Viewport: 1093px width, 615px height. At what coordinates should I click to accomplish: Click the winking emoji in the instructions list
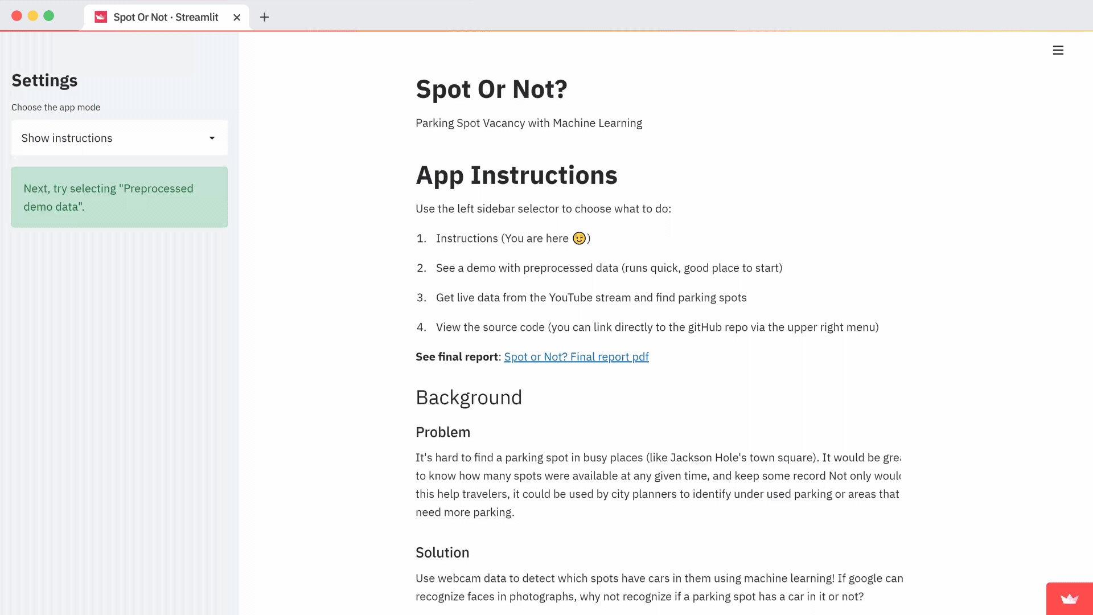coord(579,238)
